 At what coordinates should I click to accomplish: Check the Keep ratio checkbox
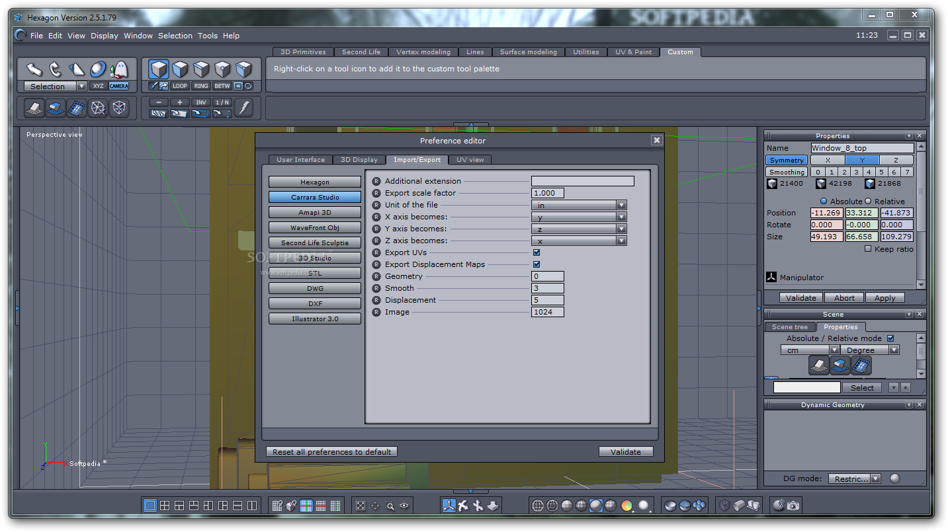[x=868, y=249]
